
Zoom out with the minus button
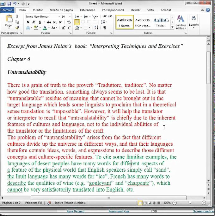click(x=175, y=203)
